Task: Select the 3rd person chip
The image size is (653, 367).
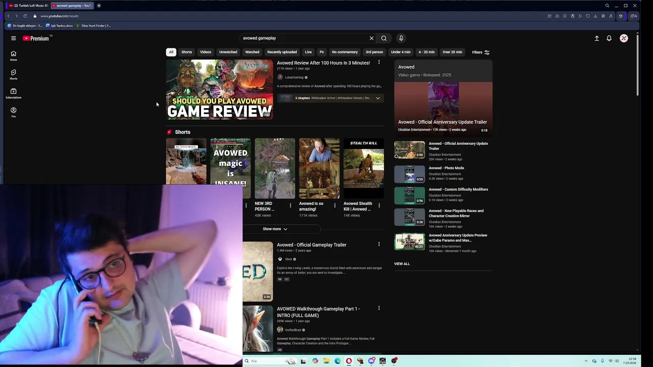Action: 374,52
